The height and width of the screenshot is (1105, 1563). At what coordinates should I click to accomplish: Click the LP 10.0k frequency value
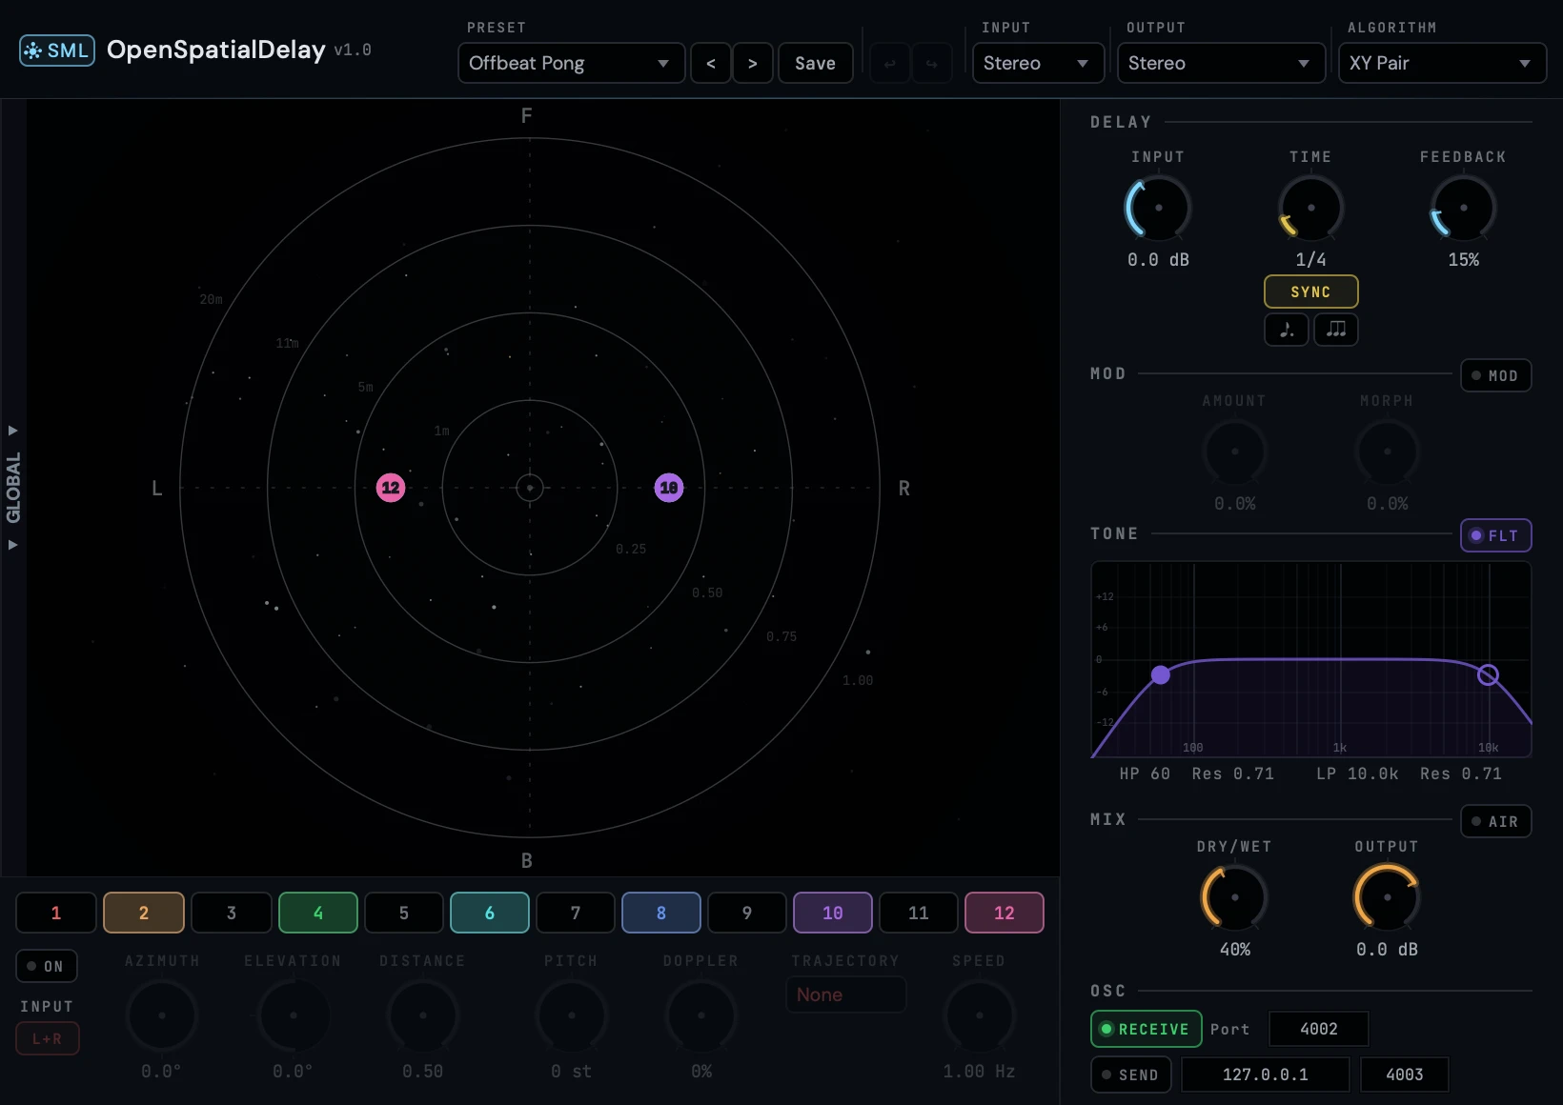coord(1358,773)
